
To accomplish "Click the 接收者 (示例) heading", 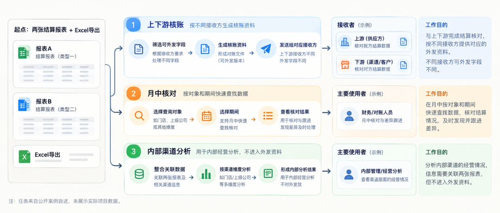I will (x=354, y=25).
